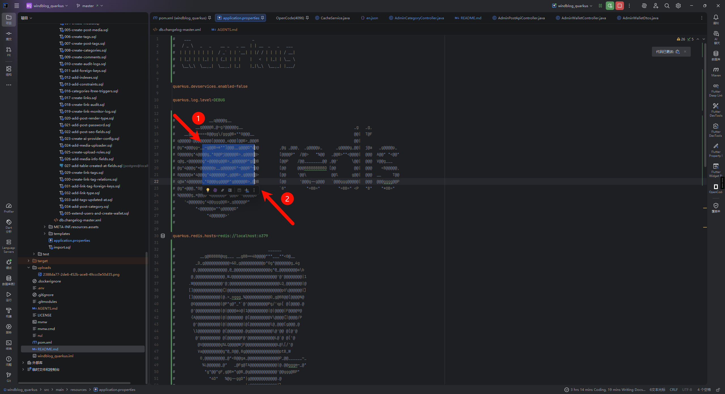Expand the target folder

(x=29, y=261)
